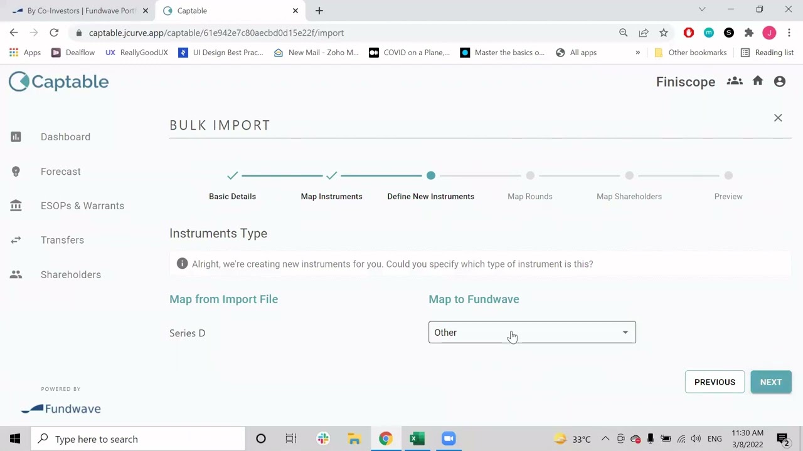Open Transfers in the sidebar
This screenshot has height=451, width=803.
click(62, 240)
